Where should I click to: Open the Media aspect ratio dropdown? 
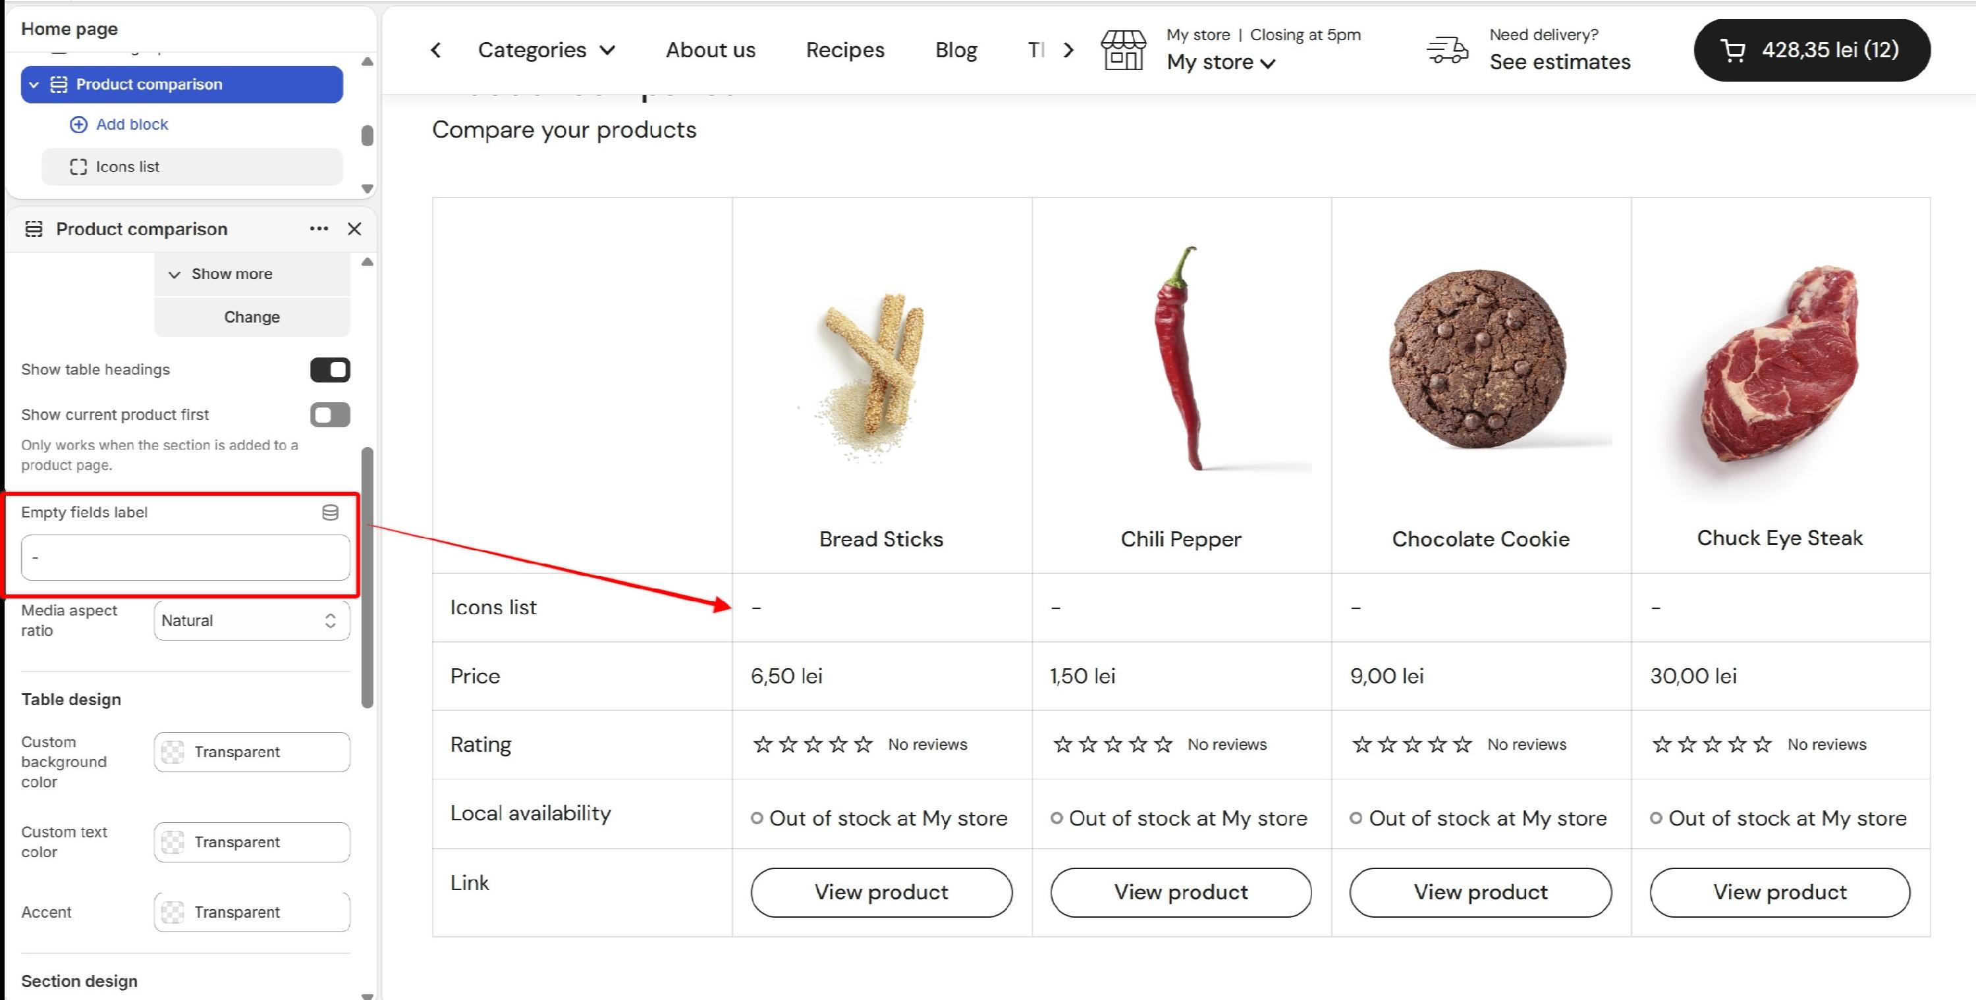(x=252, y=620)
